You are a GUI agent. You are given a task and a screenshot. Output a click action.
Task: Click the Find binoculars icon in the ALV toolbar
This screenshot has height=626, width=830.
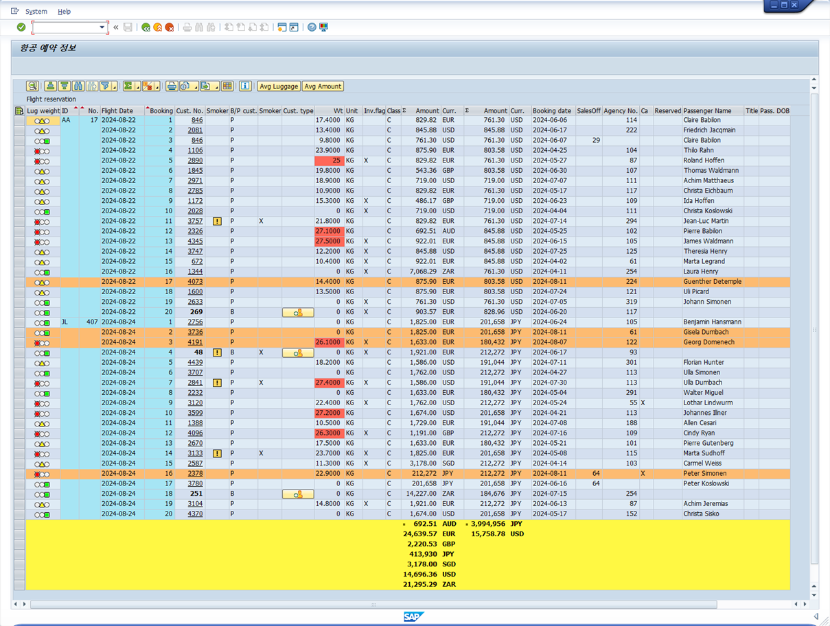[78, 86]
